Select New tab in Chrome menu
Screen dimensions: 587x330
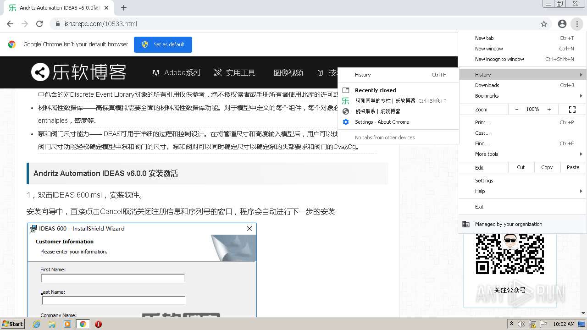click(x=522, y=38)
